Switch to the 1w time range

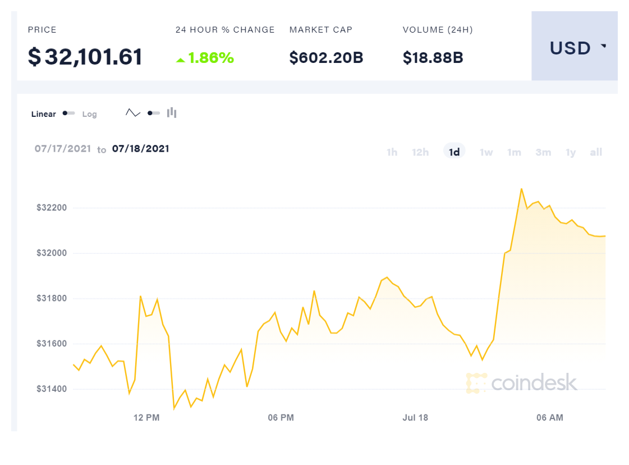coord(486,152)
